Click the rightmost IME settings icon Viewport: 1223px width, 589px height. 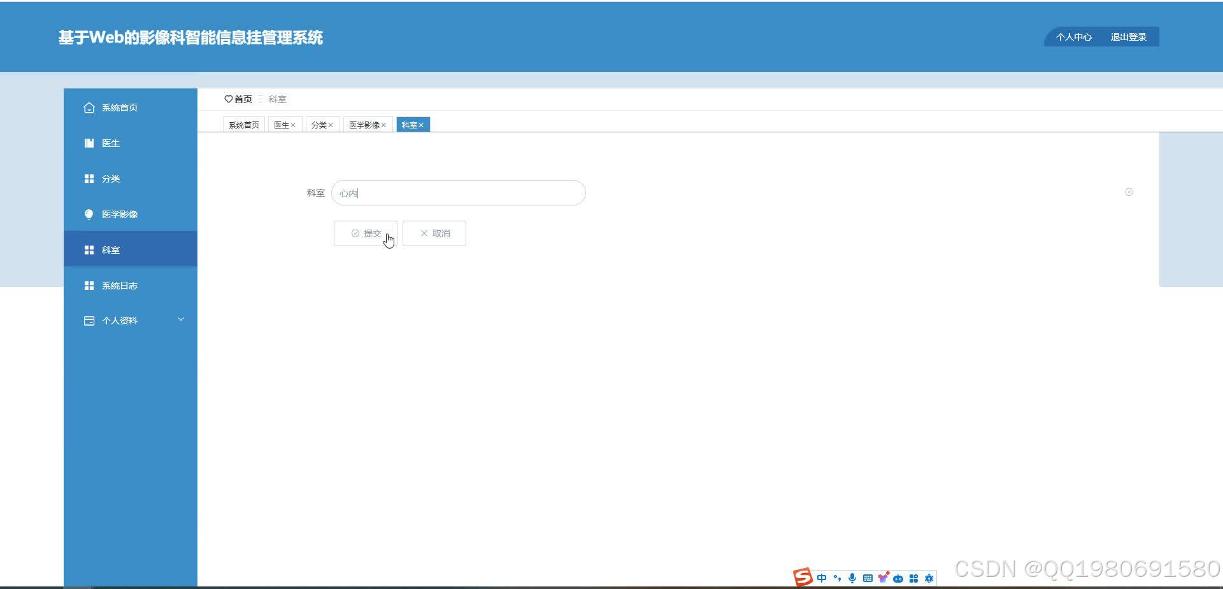pyautogui.click(x=929, y=578)
